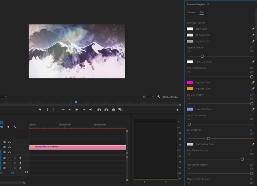Play the sequence in Program Monitor
This screenshot has width=257, height=186.
pos(77,109)
